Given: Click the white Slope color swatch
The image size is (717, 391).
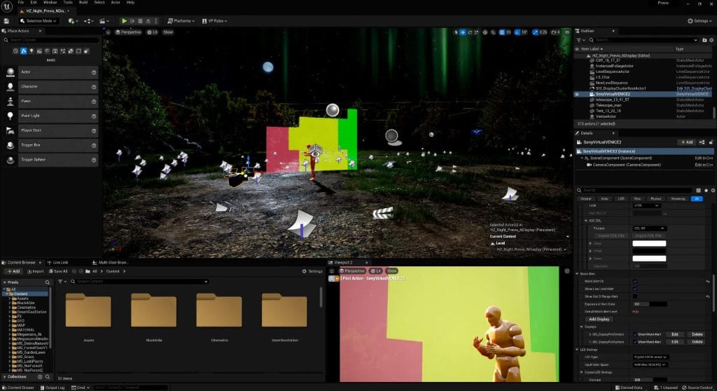Looking at the screenshot, I should 650,243.
